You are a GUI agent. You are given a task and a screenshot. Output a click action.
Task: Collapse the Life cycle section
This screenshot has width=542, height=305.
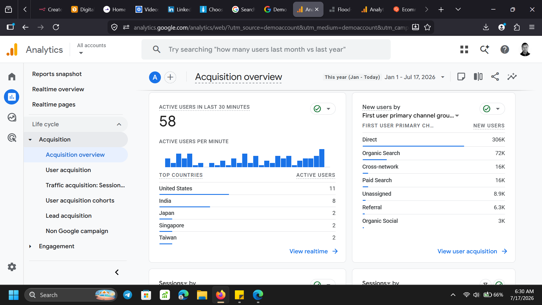(x=119, y=124)
